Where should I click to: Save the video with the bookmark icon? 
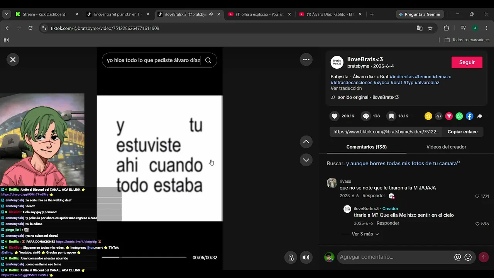pyautogui.click(x=391, y=116)
